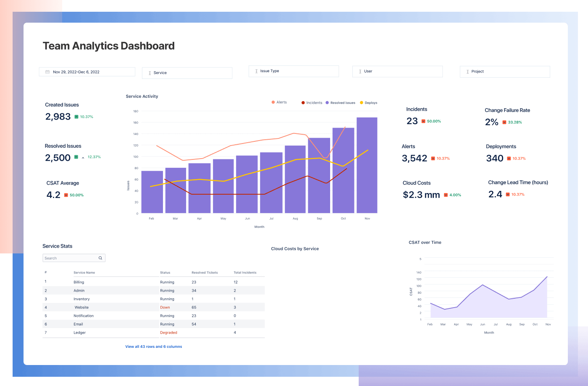This screenshot has width=588, height=386.
Task: Open the view of all 43 rows
Action: tap(154, 346)
